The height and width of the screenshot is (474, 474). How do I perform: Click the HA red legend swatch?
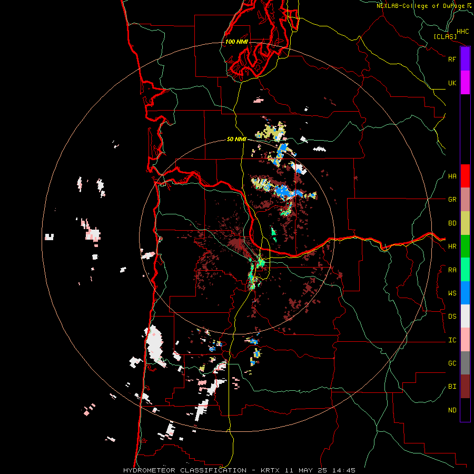click(x=465, y=175)
